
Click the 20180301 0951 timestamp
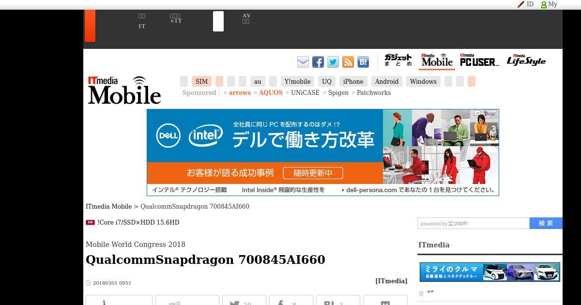tap(112, 283)
